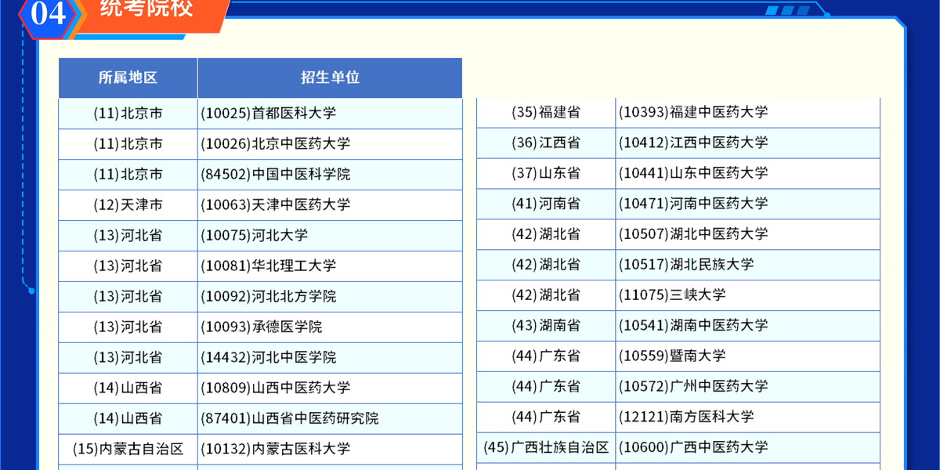The image size is (940, 470).
Task: Click the 首都医科大学 cell
Action: coord(268,113)
